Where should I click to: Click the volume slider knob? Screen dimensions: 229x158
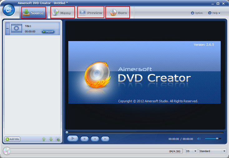217,138
